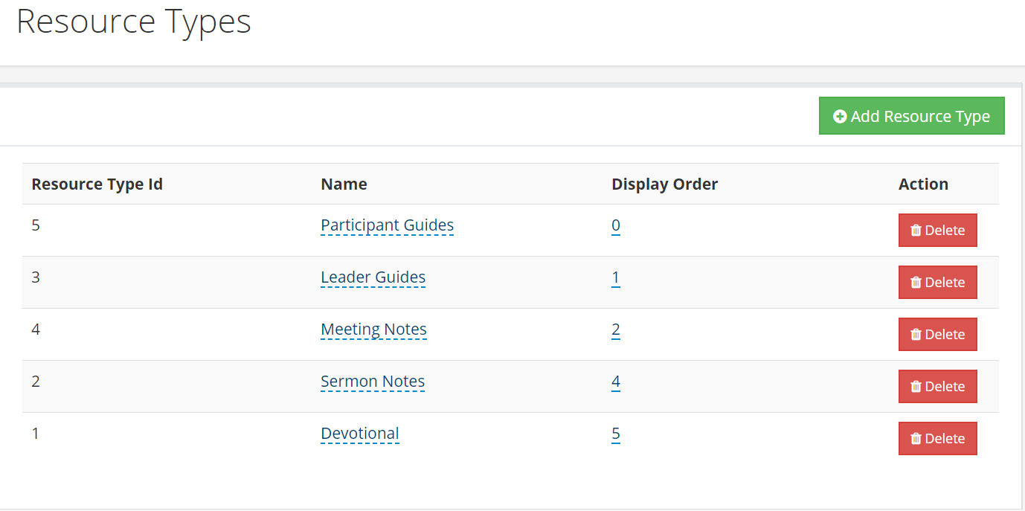Click the trash icon in Meeting Notes row
Viewport: 1025px width, 511px height.
(x=915, y=334)
